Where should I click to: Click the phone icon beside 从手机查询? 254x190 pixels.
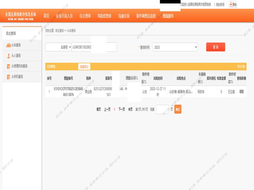[8, 77]
